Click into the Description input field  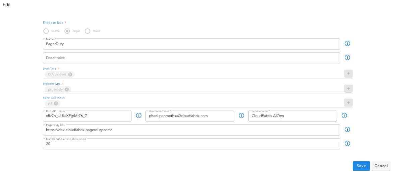191,58
